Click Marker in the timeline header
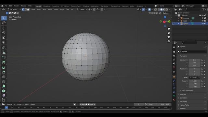 (33, 104)
